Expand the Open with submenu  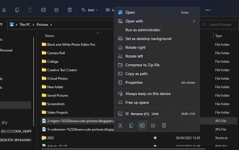click(194, 21)
